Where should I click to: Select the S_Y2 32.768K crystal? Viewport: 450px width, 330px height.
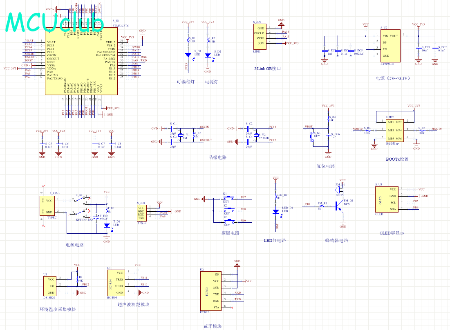pyautogui.click(x=256, y=135)
